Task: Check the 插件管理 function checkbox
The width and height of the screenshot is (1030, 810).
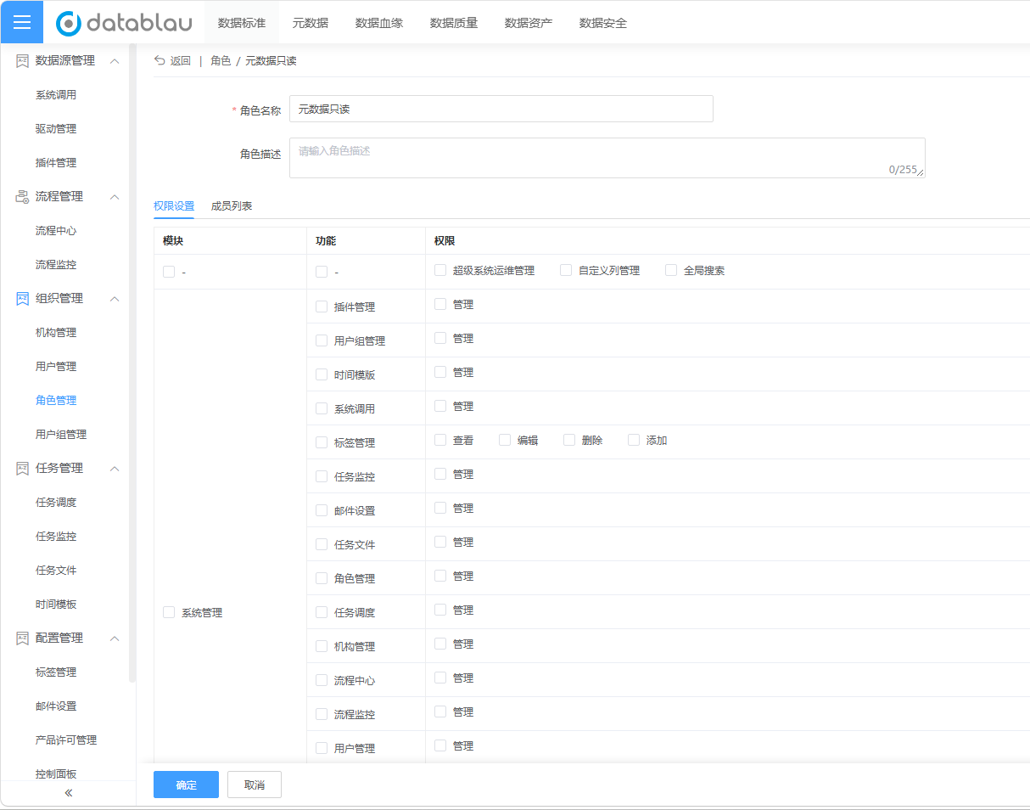Action: pos(322,306)
